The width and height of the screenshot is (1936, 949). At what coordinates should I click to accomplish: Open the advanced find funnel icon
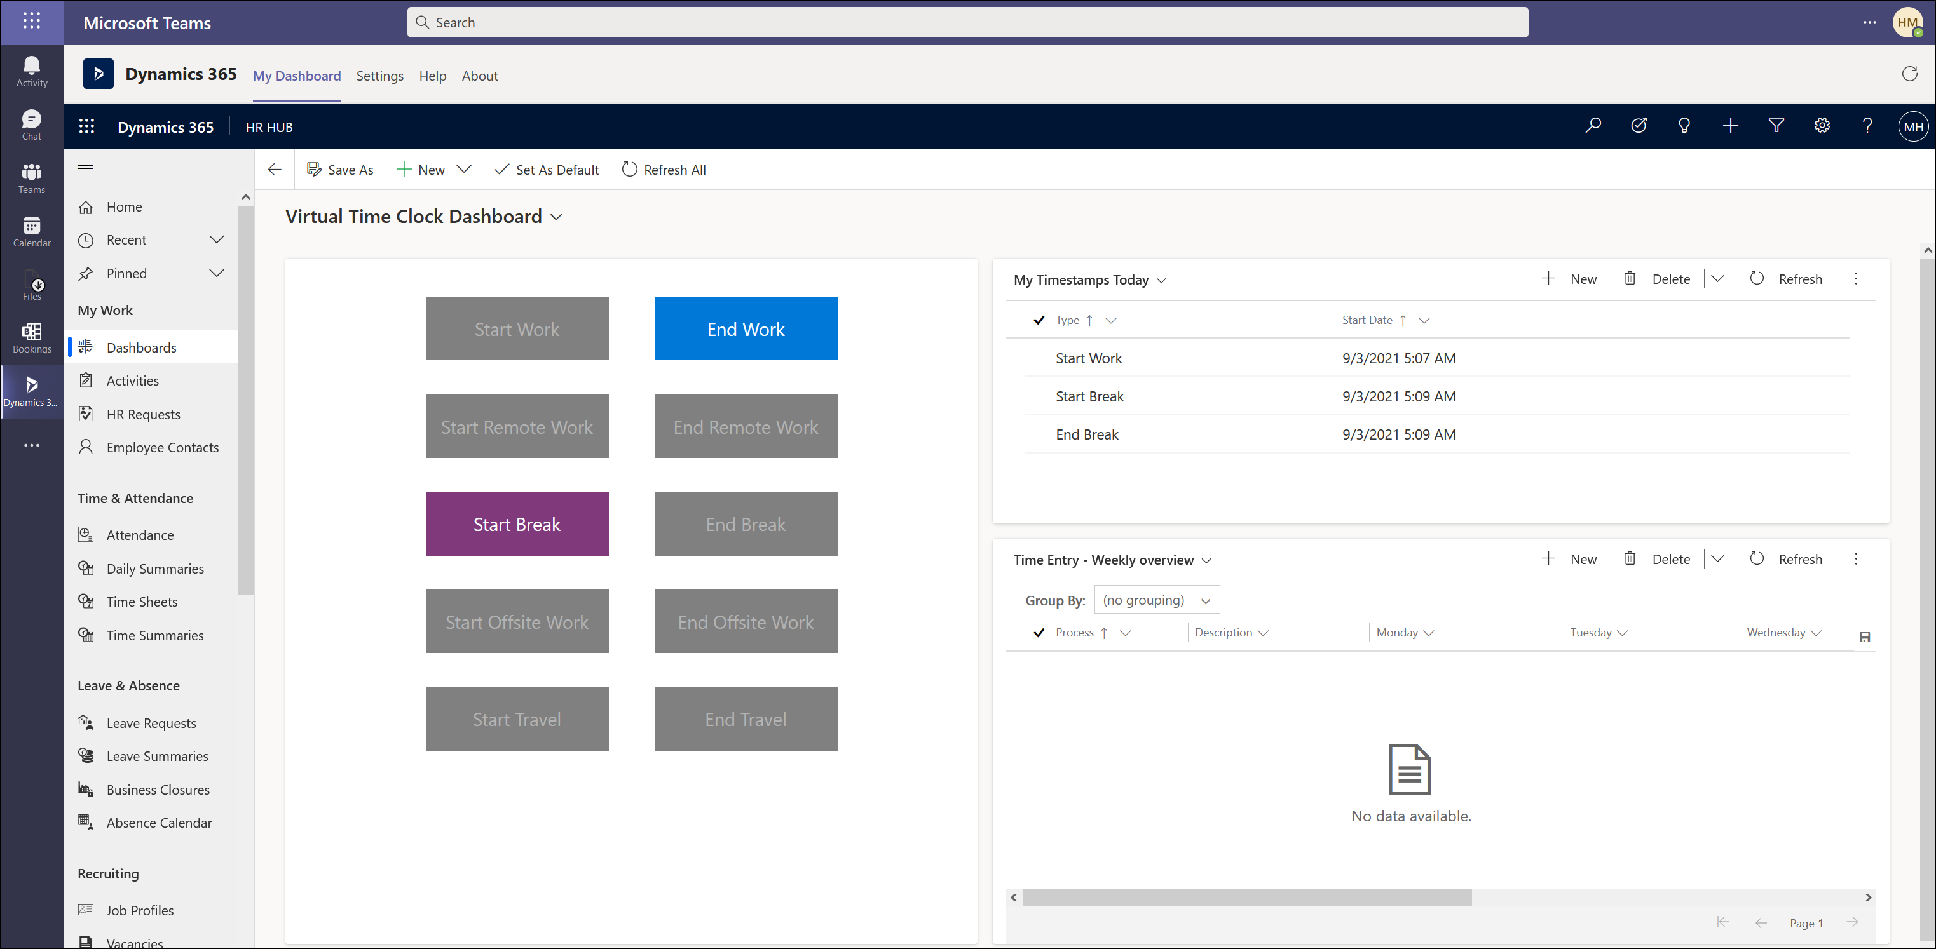pyautogui.click(x=1776, y=126)
